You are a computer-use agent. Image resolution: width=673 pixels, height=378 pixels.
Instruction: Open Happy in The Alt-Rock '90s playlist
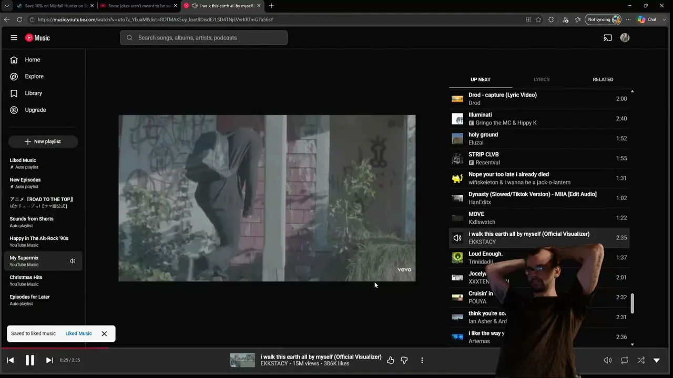point(43,241)
